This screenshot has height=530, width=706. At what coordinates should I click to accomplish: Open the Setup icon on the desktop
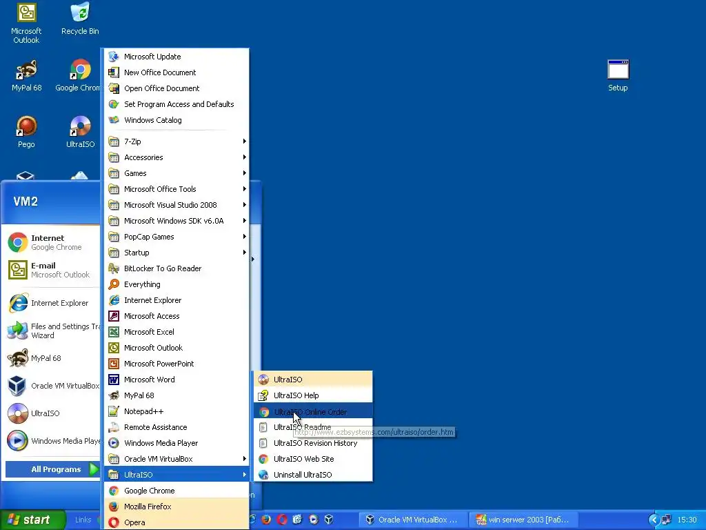pyautogui.click(x=618, y=76)
